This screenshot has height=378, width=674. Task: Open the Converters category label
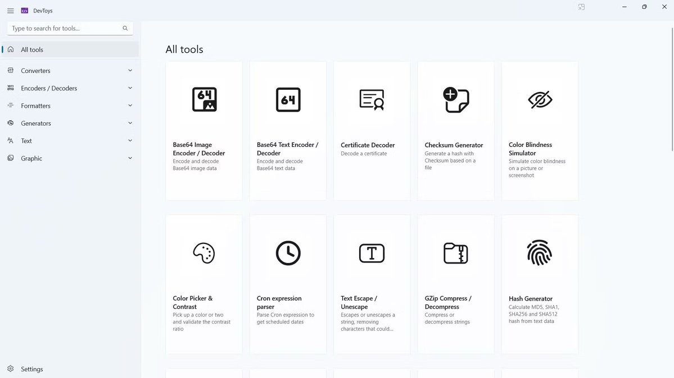click(35, 71)
